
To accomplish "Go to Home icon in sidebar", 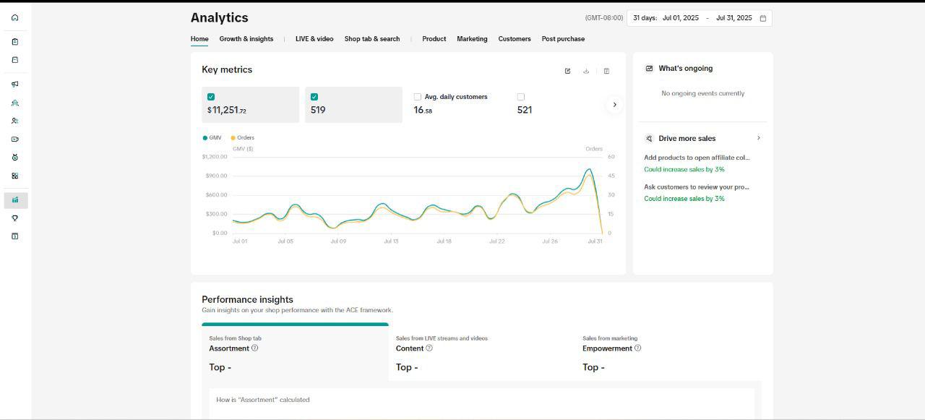I will tap(15, 17).
